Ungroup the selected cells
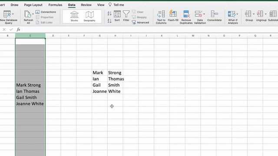The height and width of the screenshot is (156, 278). [x=261, y=16]
